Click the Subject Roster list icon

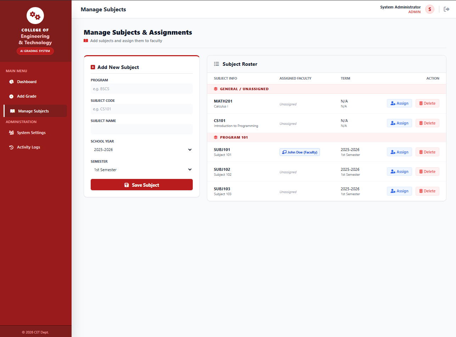click(216, 64)
